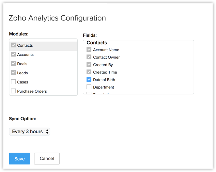Check the Department field checkbox
Viewport: 216px width, 172px height.
click(89, 87)
